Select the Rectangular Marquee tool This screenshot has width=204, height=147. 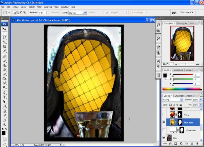(4, 33)
